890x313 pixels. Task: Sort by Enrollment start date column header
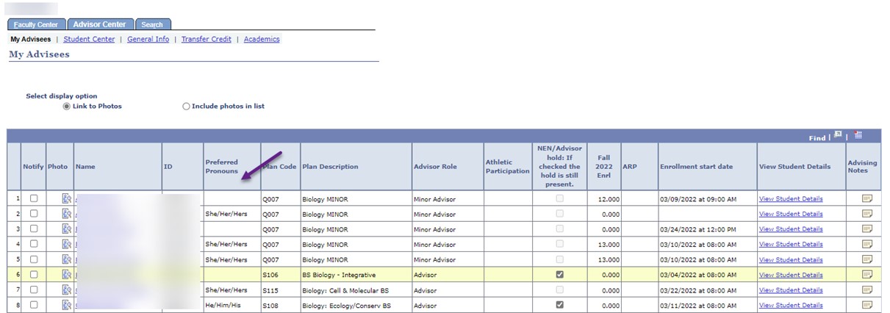(695, 167)
